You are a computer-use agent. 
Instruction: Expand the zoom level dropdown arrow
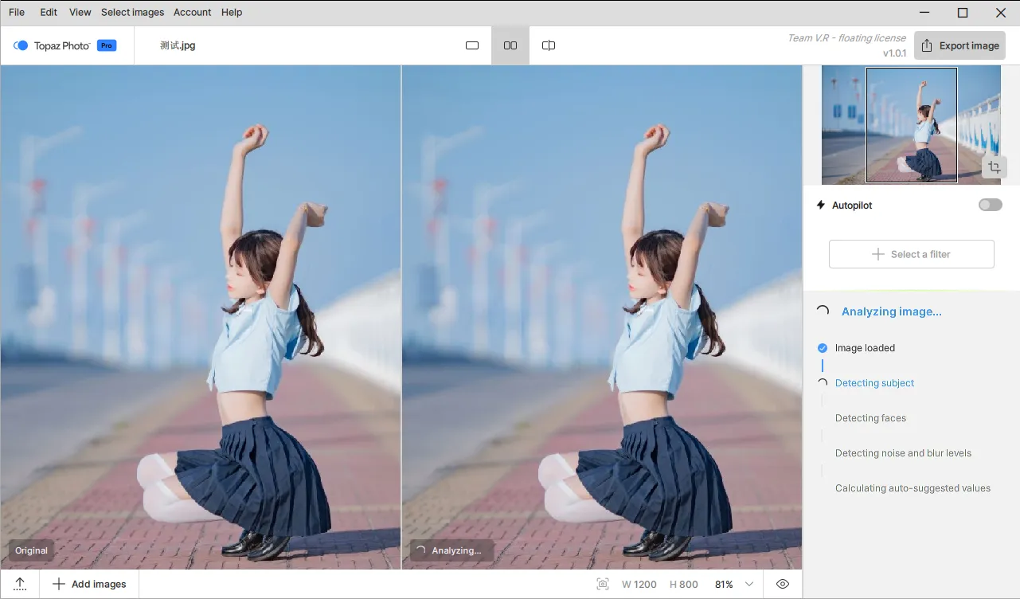[x=749, y=584]
